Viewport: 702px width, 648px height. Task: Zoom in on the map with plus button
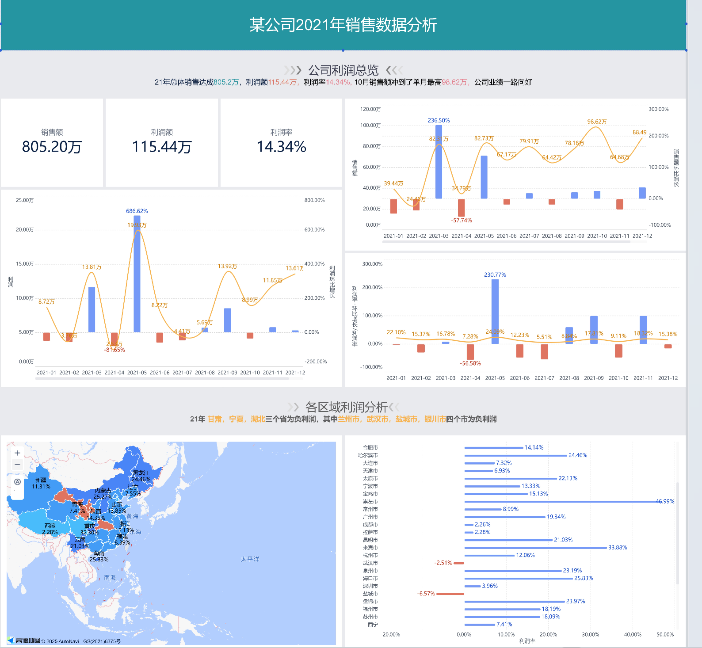[x=17, y=453]
